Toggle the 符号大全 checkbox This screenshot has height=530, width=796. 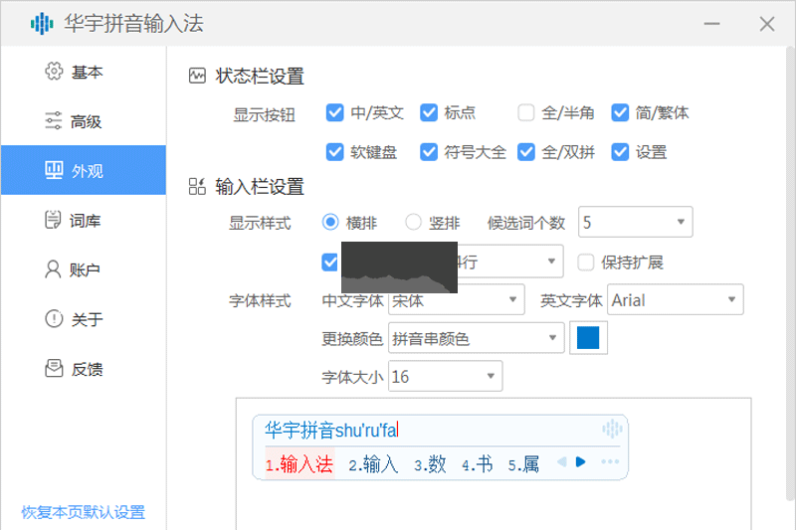[x=429, y=152]
